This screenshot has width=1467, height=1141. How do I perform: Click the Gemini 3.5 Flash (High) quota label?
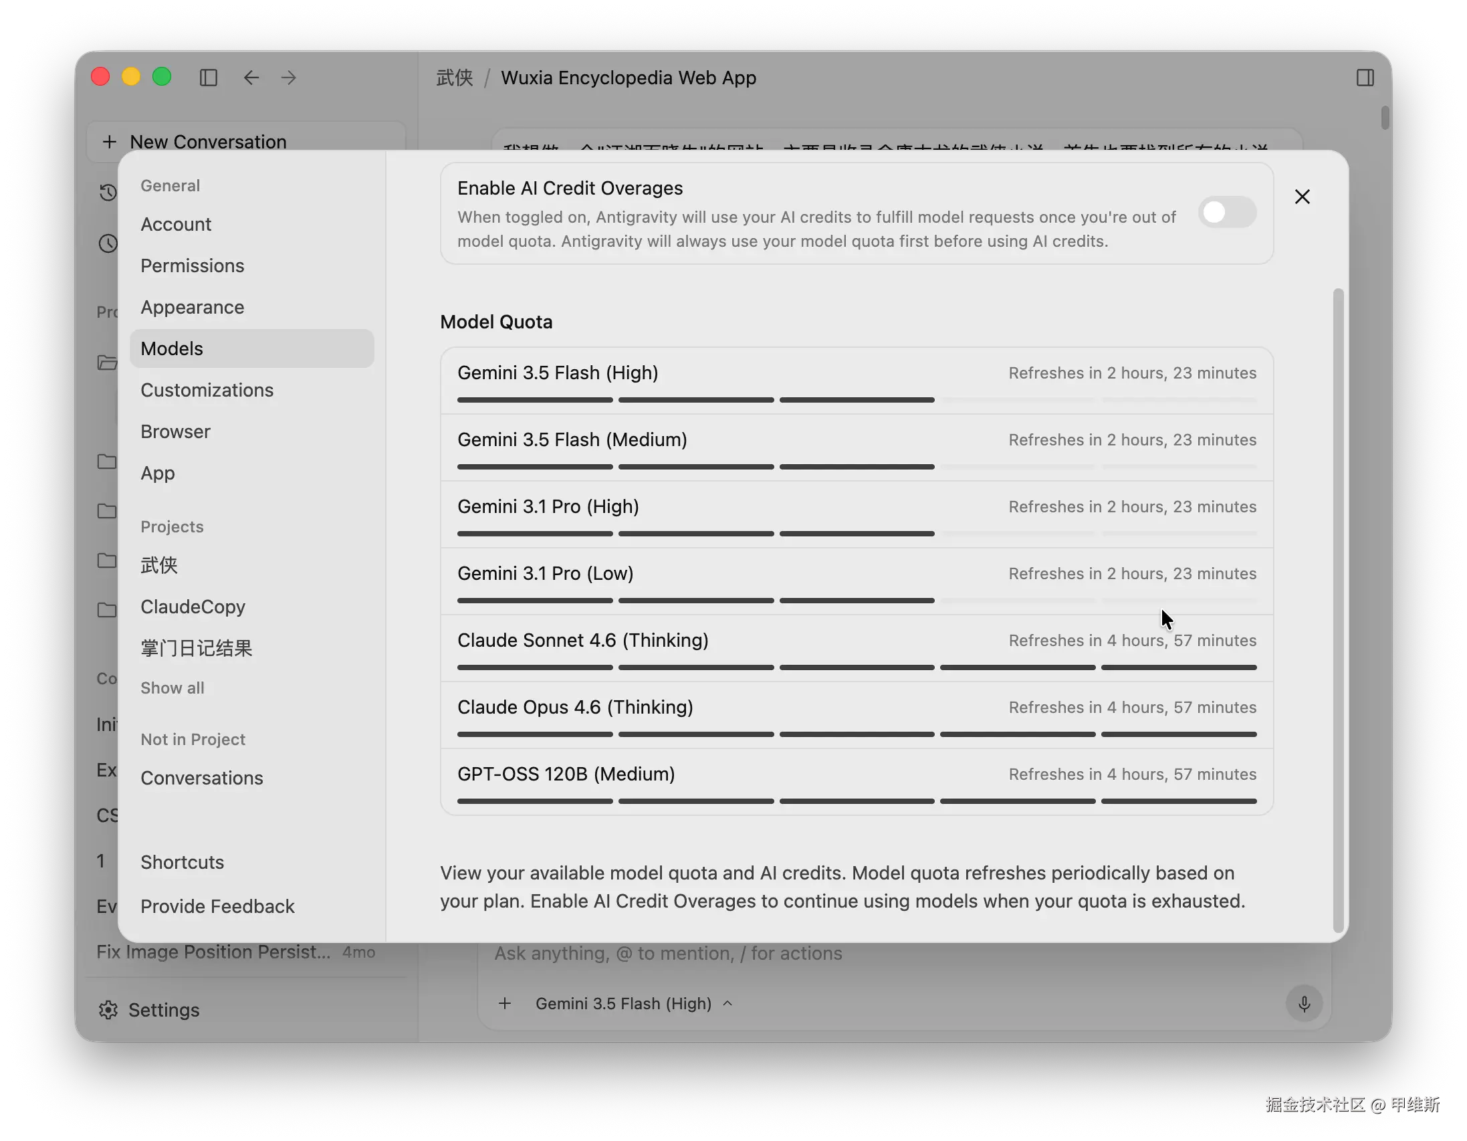click(558, 373)
